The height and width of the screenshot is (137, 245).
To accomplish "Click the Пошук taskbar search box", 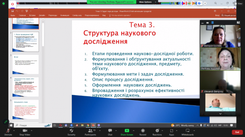I will [33, 125].
